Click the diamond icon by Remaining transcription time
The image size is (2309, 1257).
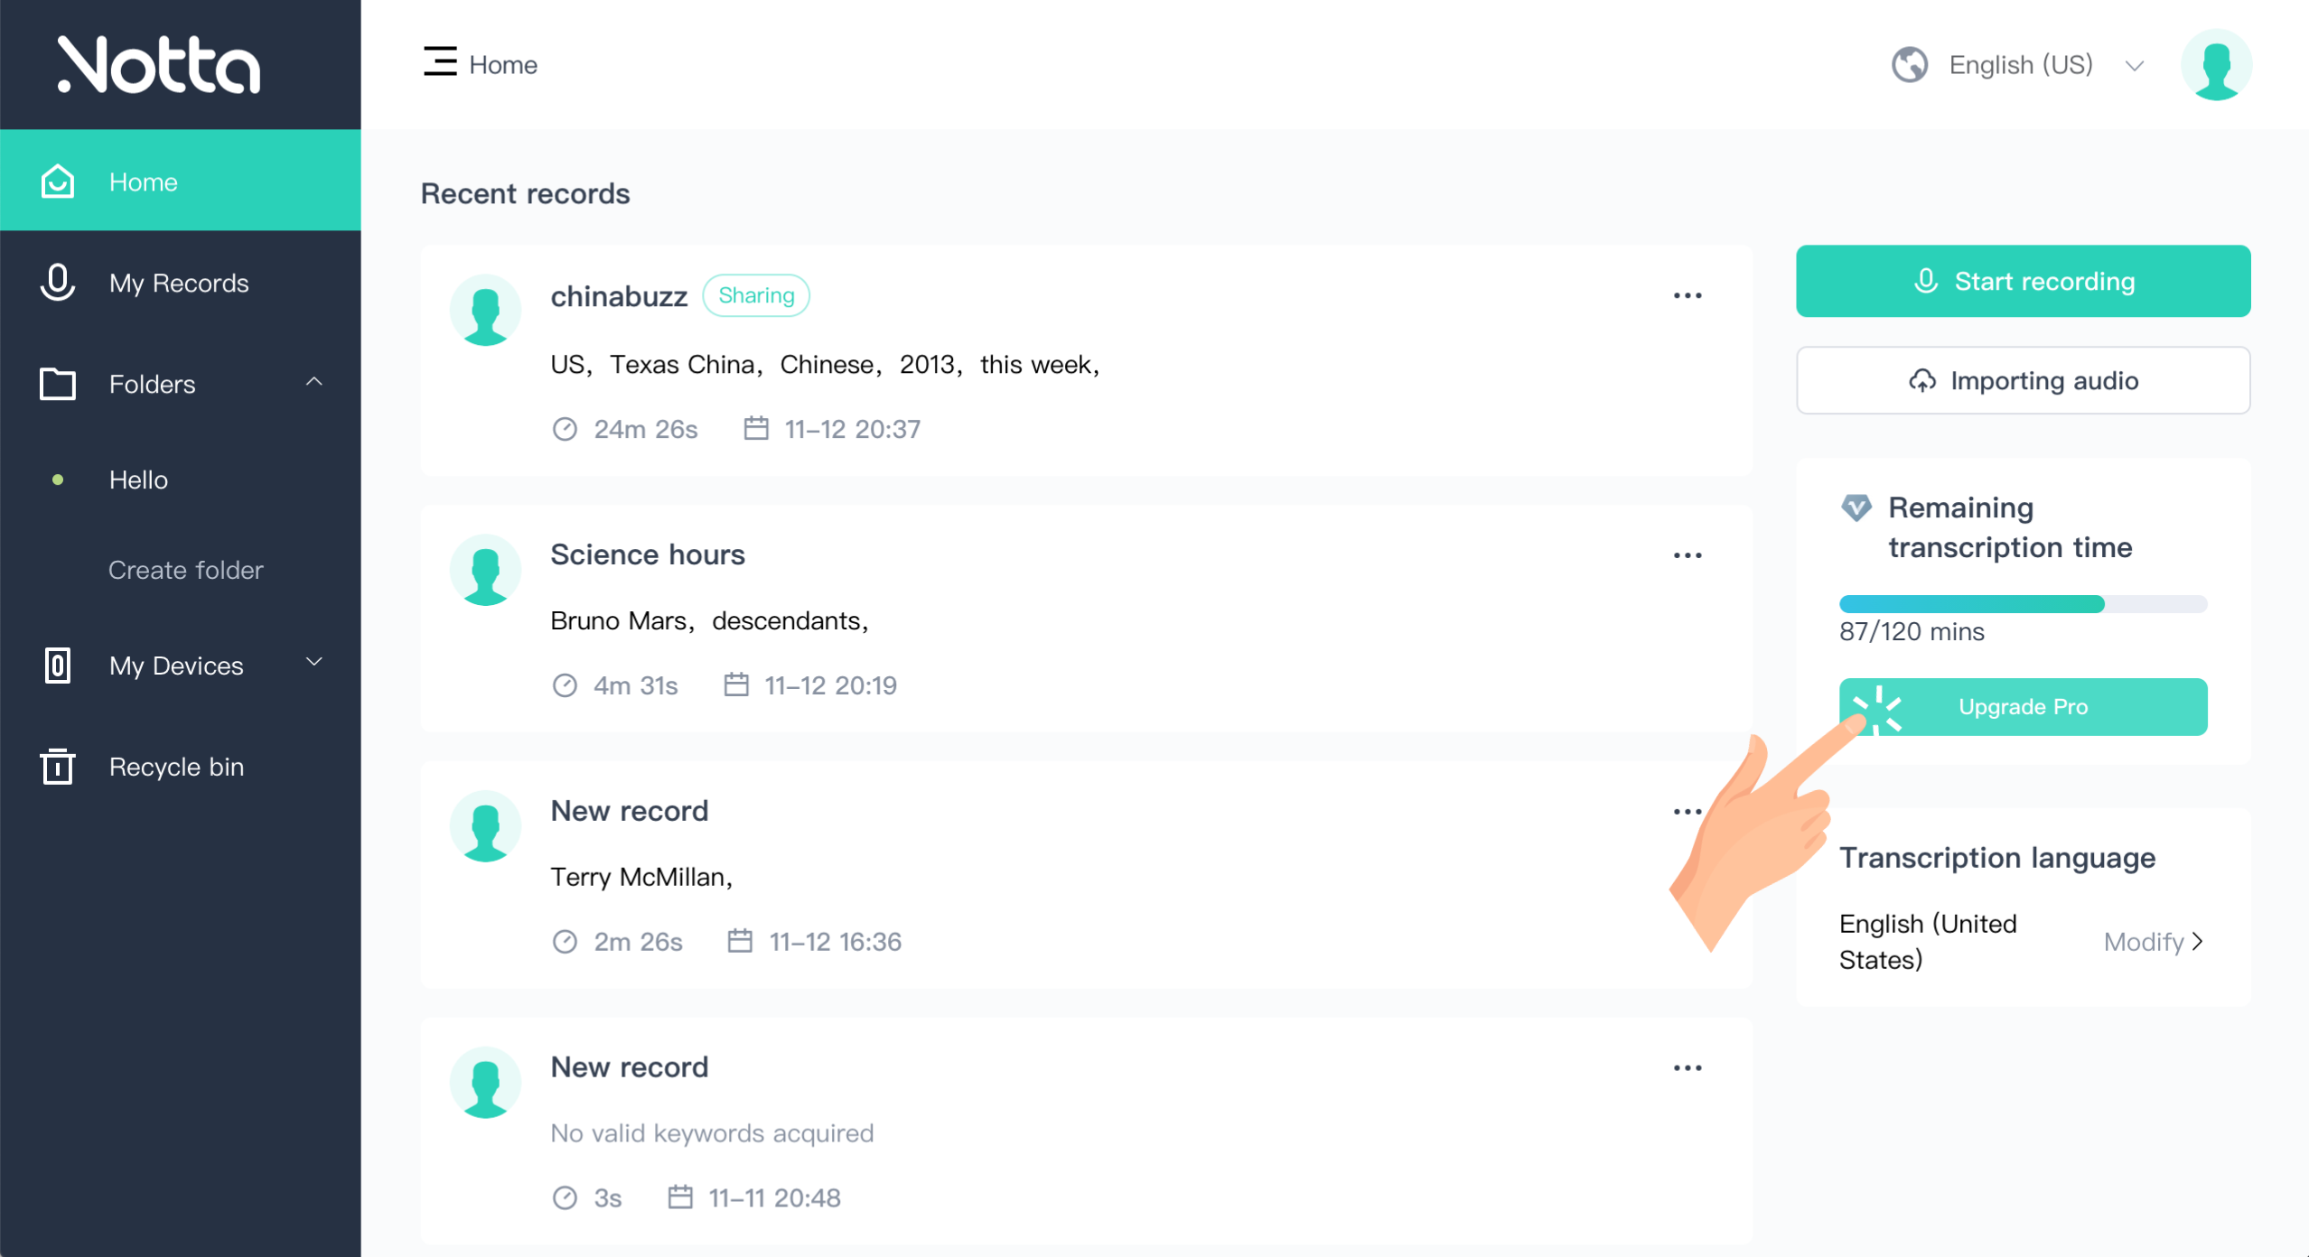(1856, 508)
